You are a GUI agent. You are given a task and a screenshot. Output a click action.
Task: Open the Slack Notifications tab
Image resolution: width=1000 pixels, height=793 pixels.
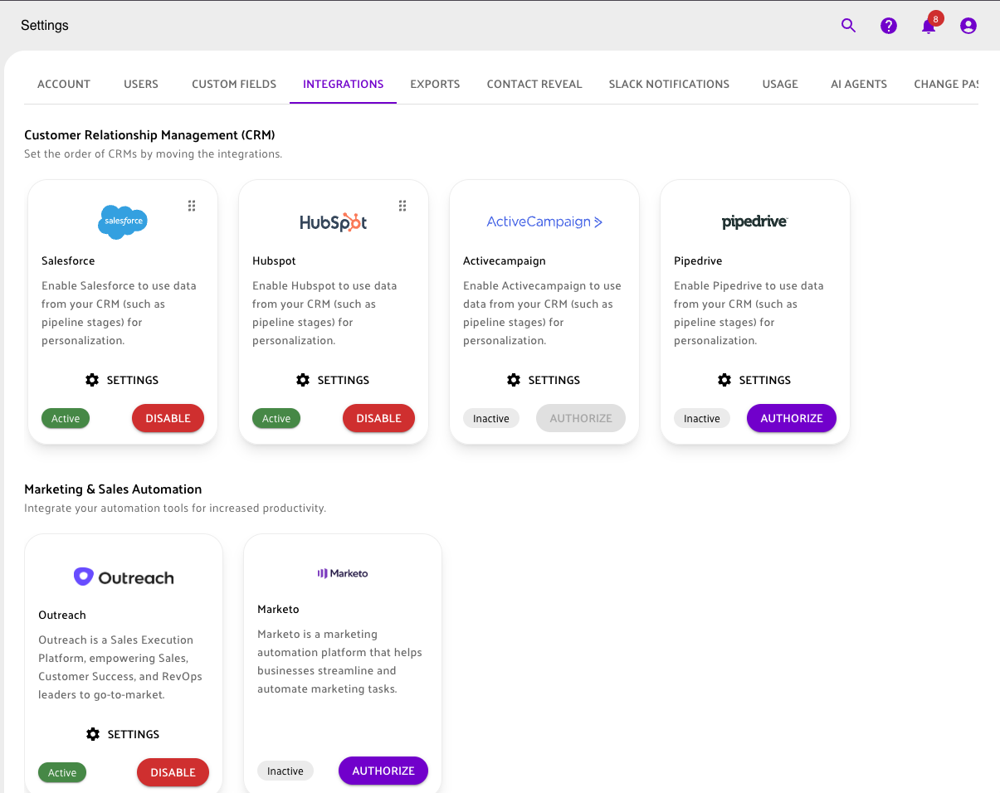pos(669,84)
